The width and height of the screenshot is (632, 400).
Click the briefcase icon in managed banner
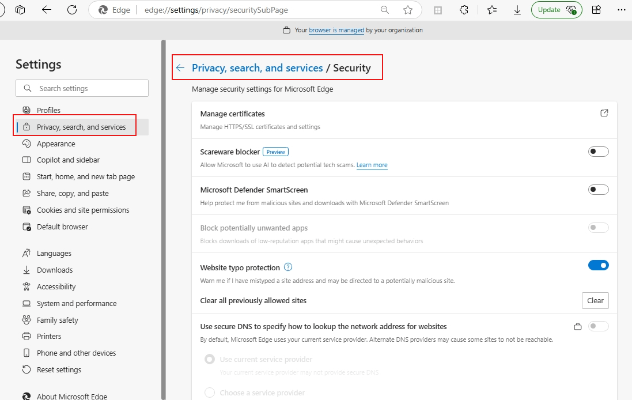pos(286,30)
